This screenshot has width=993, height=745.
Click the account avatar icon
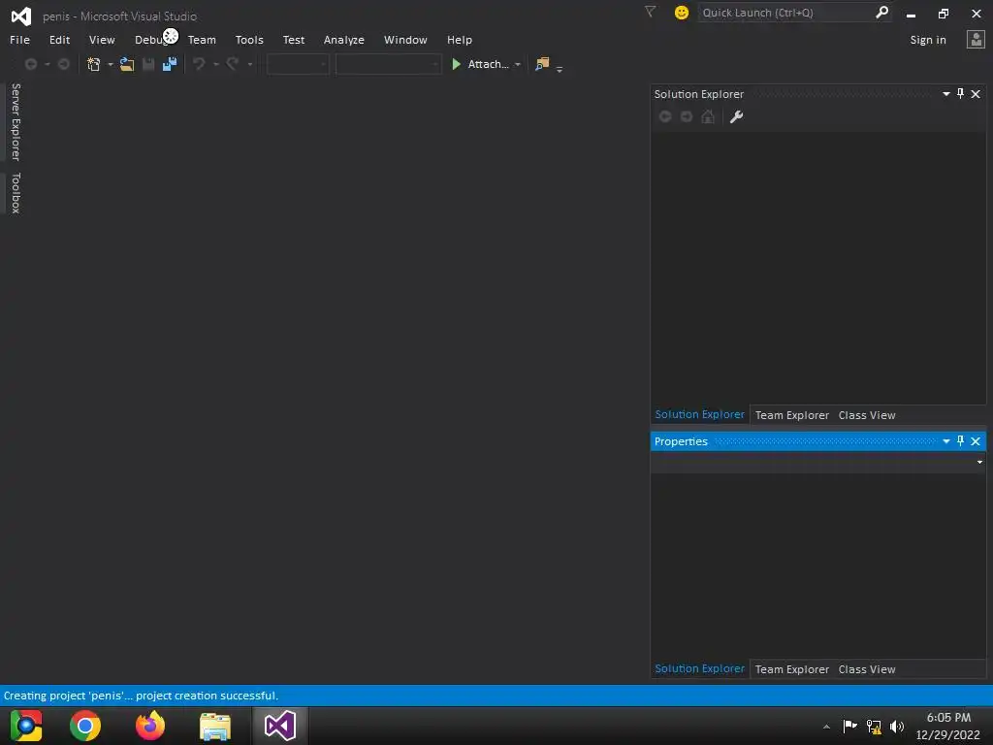[x=976, y=39]
